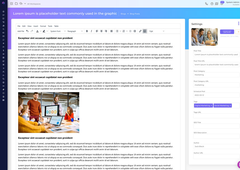Expand the Paragraph style dropdown

click(75, 31)
